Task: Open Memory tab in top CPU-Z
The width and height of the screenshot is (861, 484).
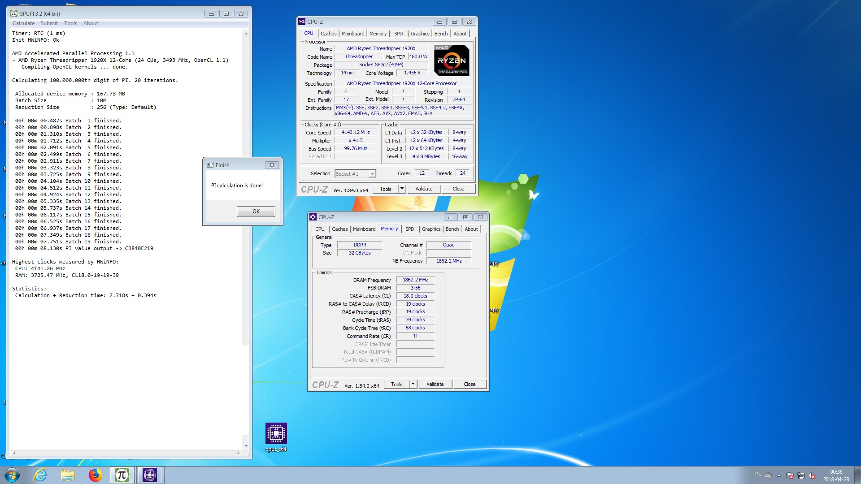Action: (x=378, y=34)
